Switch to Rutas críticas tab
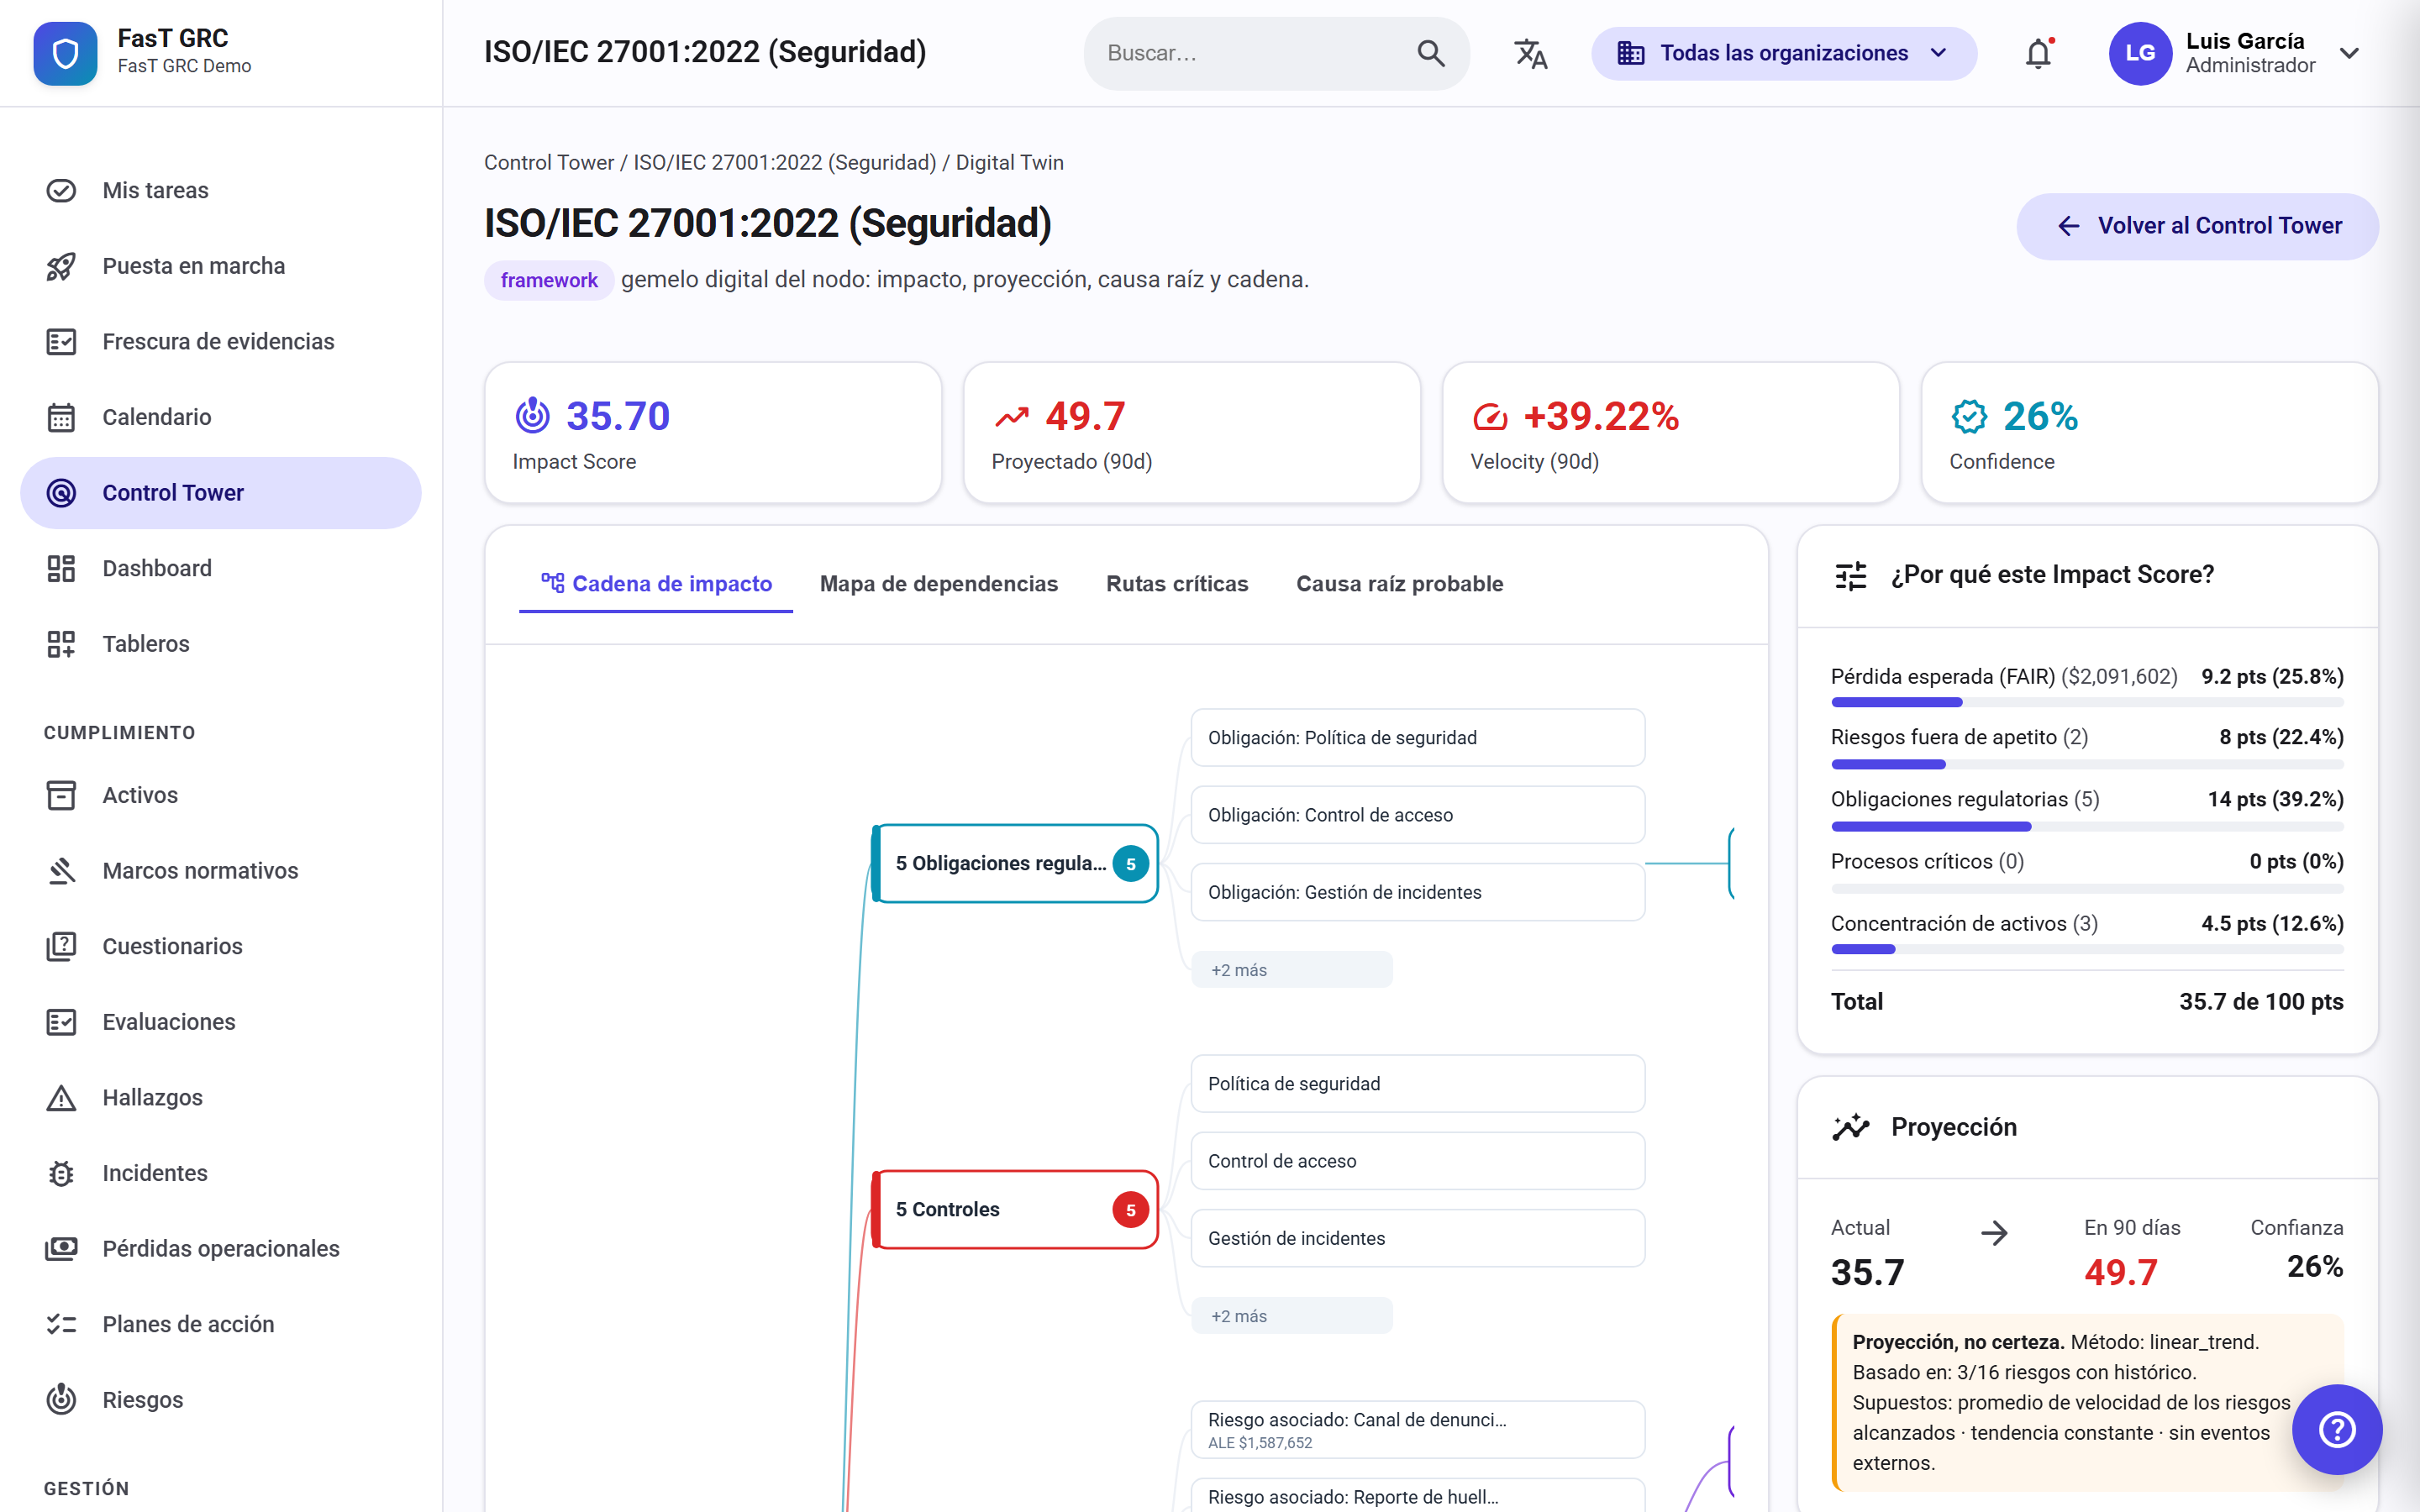Viewport: 2420px width, 1512px height. click(1177, 584)
